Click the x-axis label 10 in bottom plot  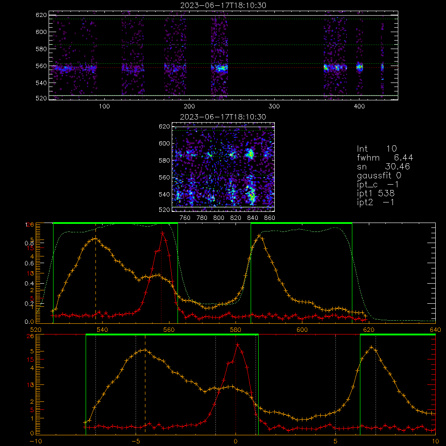coord(435,441)
